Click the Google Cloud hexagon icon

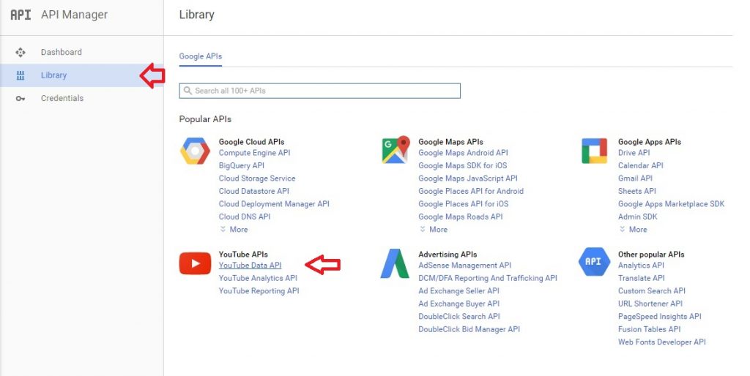coord(195,151)
